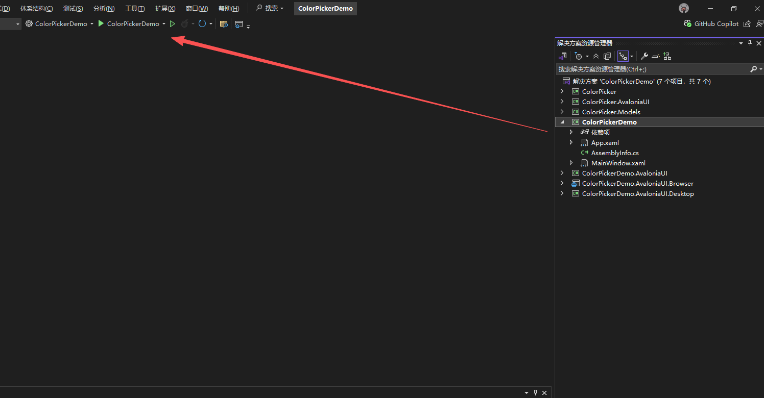The width and height of the screenshot is (764, 398).
Task: Click the browser window icon in the toolbar
Action: [x=239, y=24]
